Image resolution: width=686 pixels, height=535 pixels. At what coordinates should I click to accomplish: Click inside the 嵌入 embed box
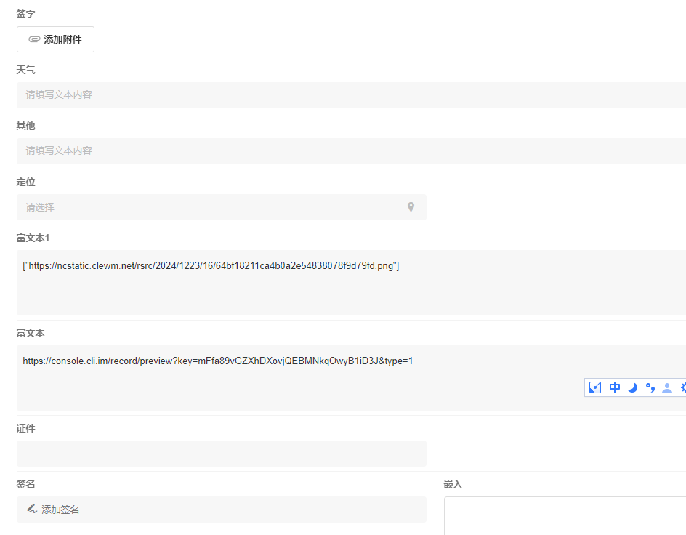point(564,516)
